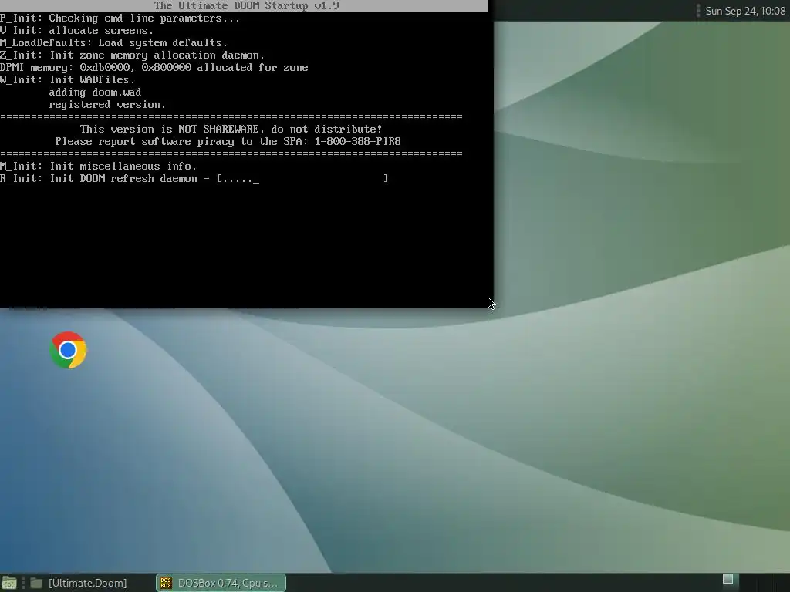Click 'M_LoadDefaults: Load system defaults.' line

[x=114, y=43]
